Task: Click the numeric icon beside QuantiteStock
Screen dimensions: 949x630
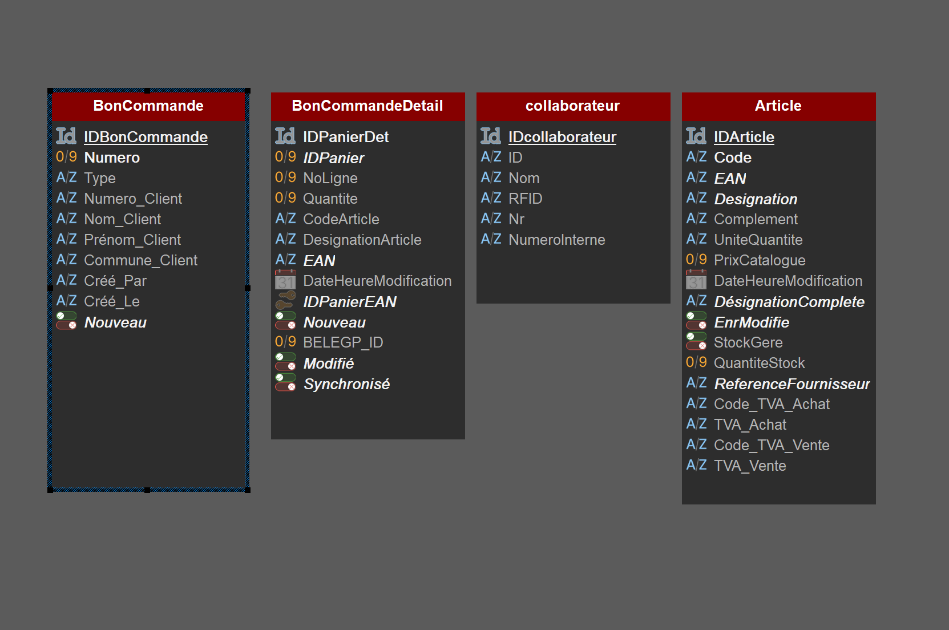Action: pos(696,362)
